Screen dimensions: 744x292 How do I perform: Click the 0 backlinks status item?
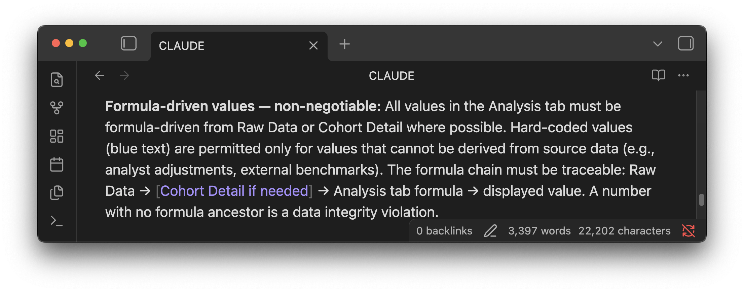point(444,231)
